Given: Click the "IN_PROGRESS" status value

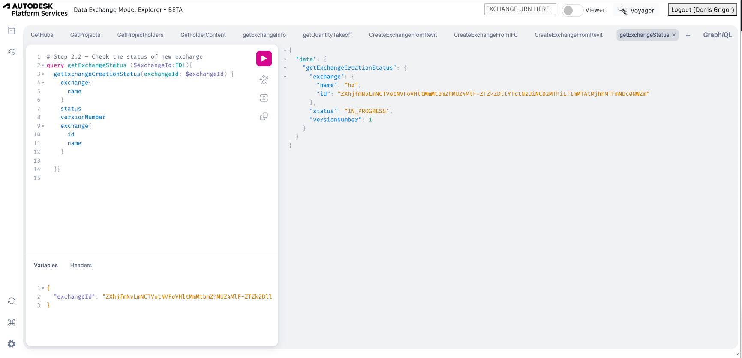Looking at the screenshot, I should [367, 111].
